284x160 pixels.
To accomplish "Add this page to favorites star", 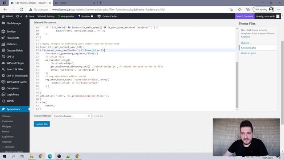I will coord(231,9).
